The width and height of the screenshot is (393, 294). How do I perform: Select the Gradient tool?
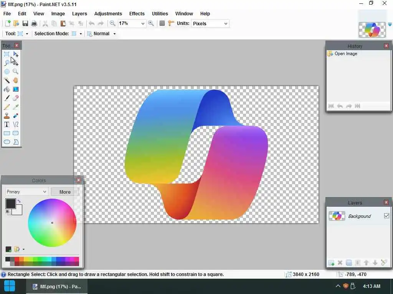pos(15,89)
